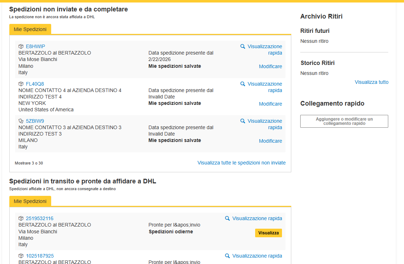
Task: Click magnifier icon for FL40Q8 quick view
Action: point(243,84)
